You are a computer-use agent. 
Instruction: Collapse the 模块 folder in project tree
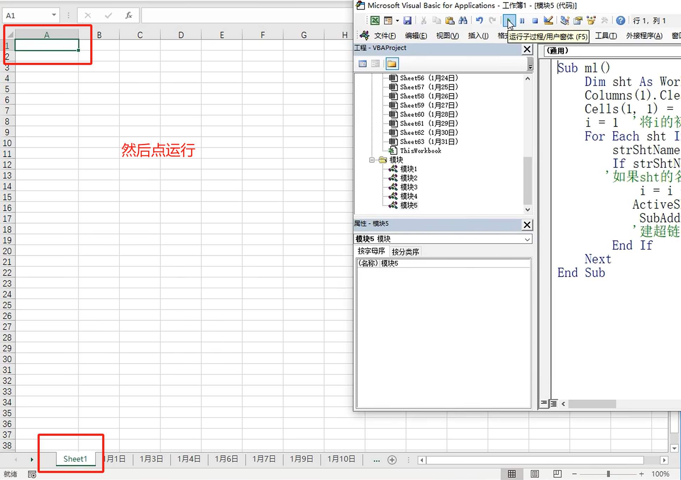point(372,160)
